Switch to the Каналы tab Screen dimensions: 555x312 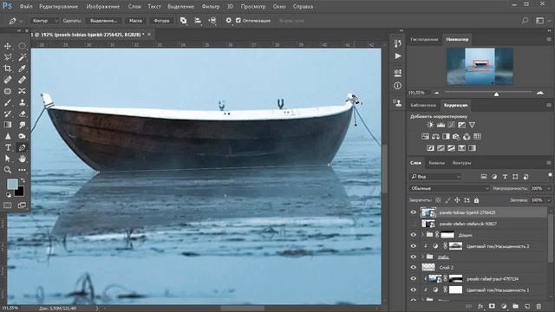coord(436,163)
